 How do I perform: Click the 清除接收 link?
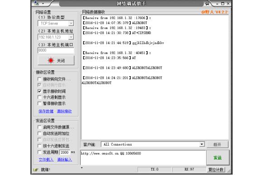click(64, 111)
